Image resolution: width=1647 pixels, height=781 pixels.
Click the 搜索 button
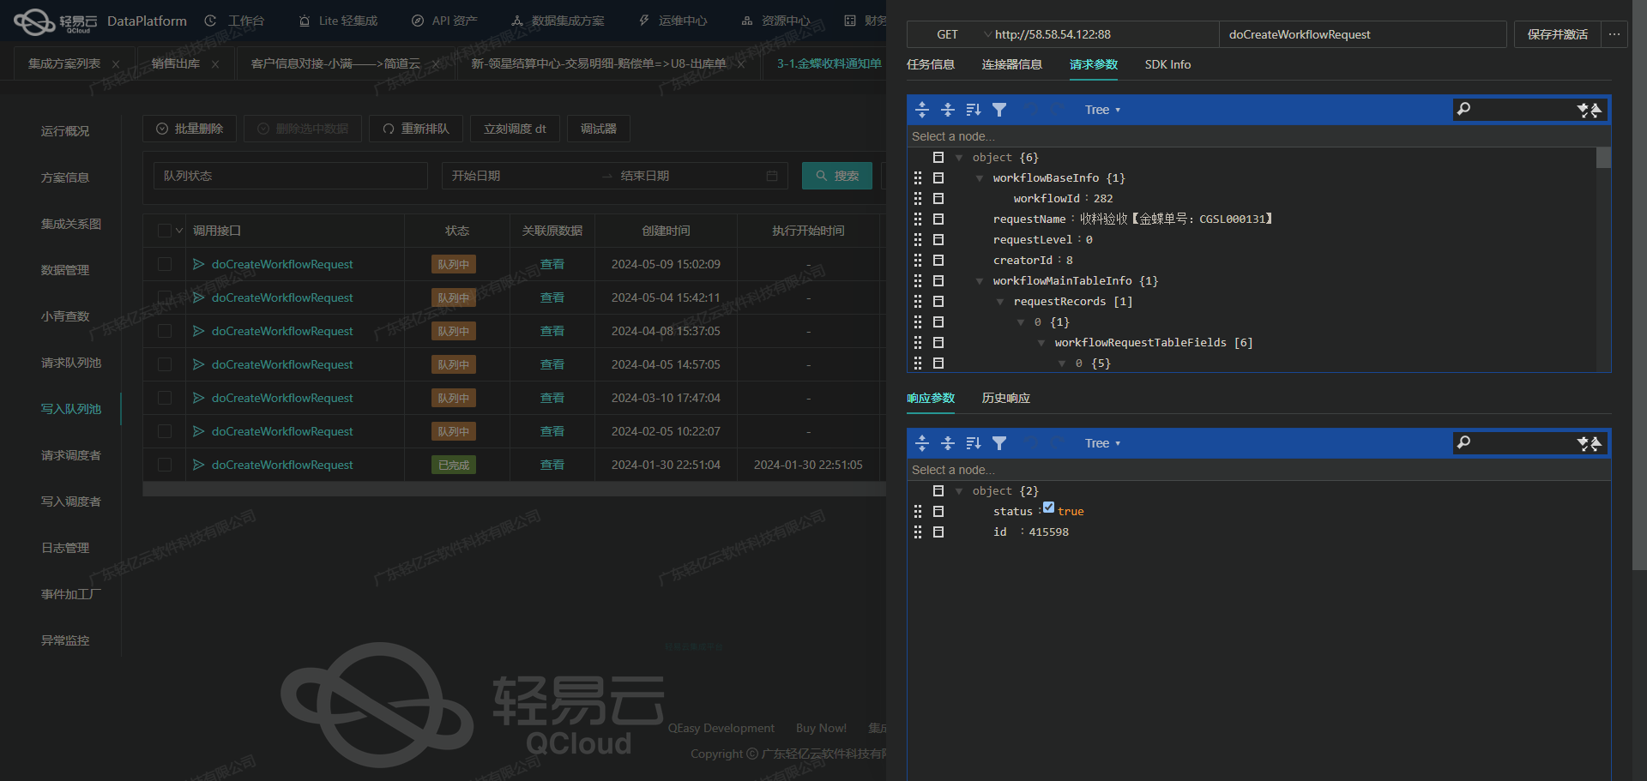[x=837, y=176]
